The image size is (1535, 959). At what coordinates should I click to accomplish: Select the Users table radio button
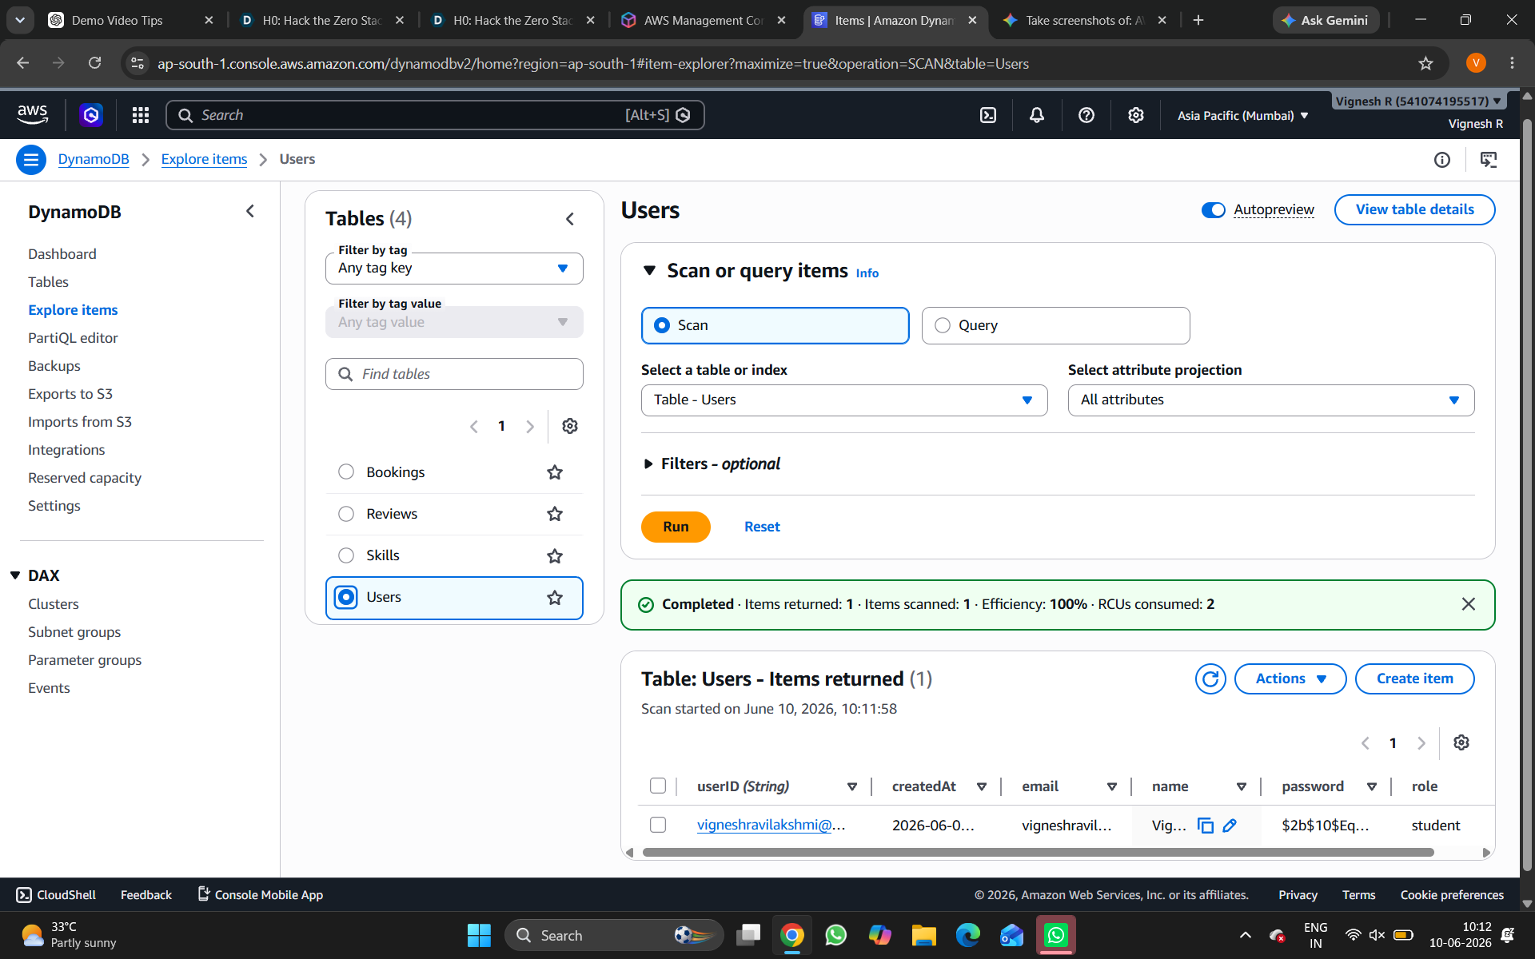346,597
